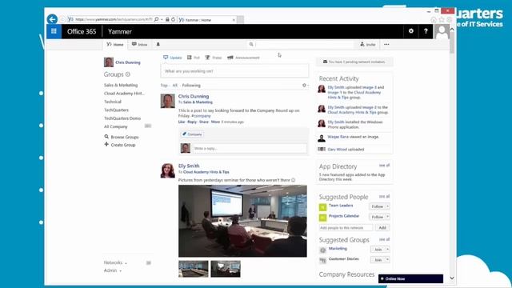The width and height of the screenshot is (512, 288).
Task: Click the browser home icon
Action: (434, 20)
